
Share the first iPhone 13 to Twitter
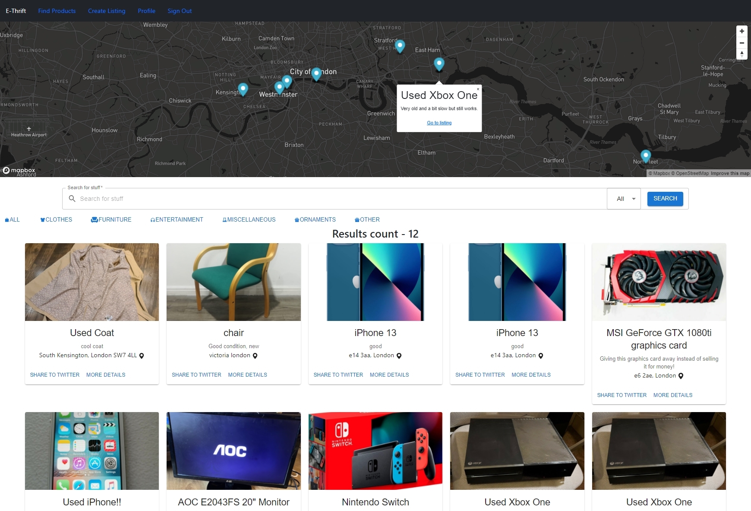[338, 375]
